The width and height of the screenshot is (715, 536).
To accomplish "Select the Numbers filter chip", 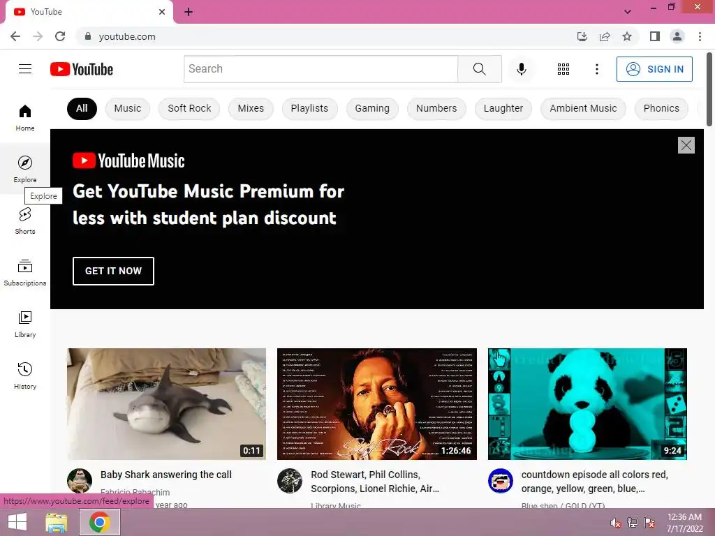I will (436, 108).
